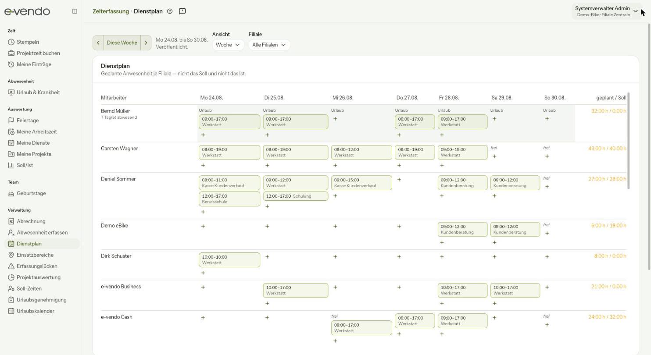Add a shift for Dirk Schuster on Sunday
Viewport: 651px width, 355px height.
(547, 257)
